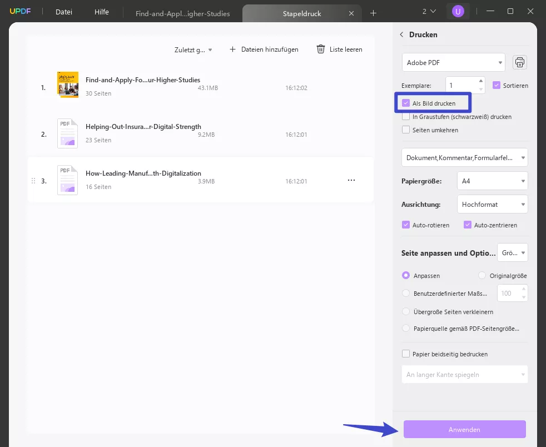Uncheck Als Bild drucken checkbox
This screenshot has width=546, height=447.
pos(406,103)
